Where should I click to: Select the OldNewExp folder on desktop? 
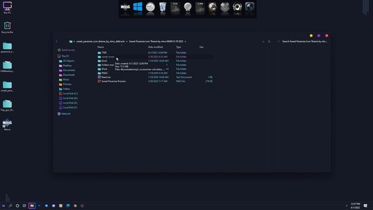pos(7,66)
